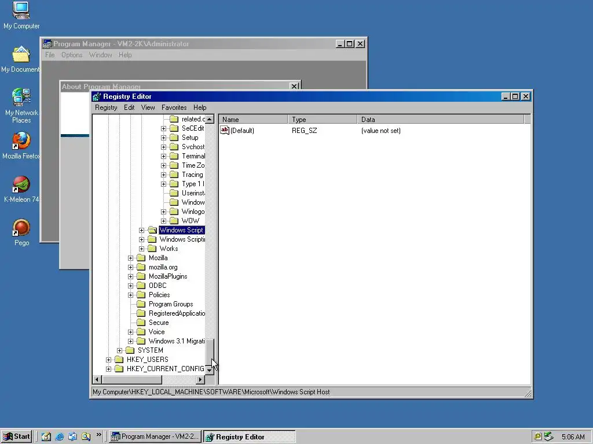Expand the Windows Scripting key

click(141, 239)
